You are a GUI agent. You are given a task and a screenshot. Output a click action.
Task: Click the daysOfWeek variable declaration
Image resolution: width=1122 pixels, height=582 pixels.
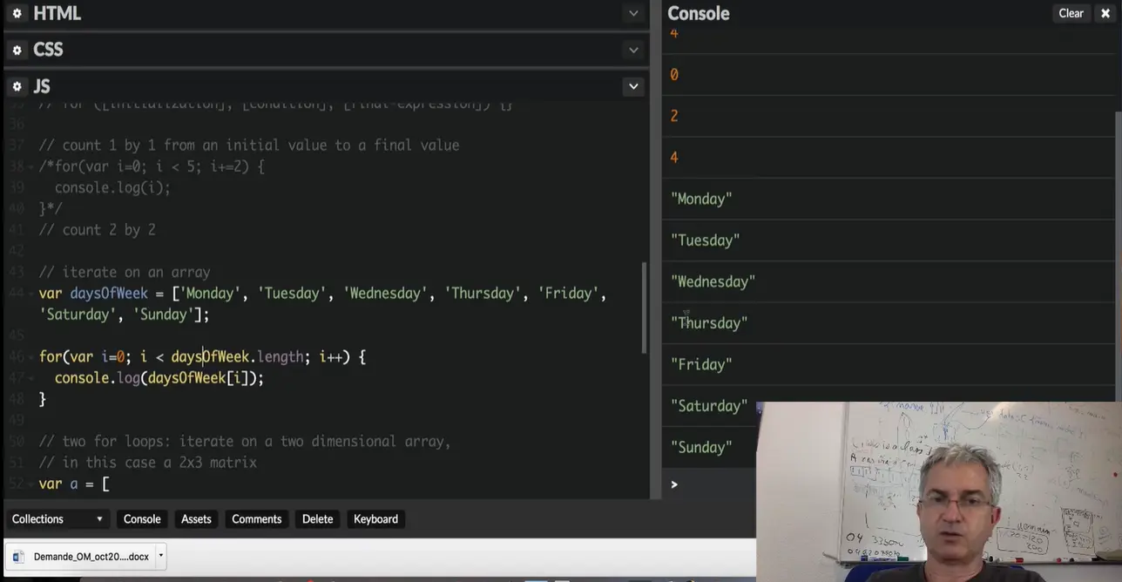(x=322, y=303)
